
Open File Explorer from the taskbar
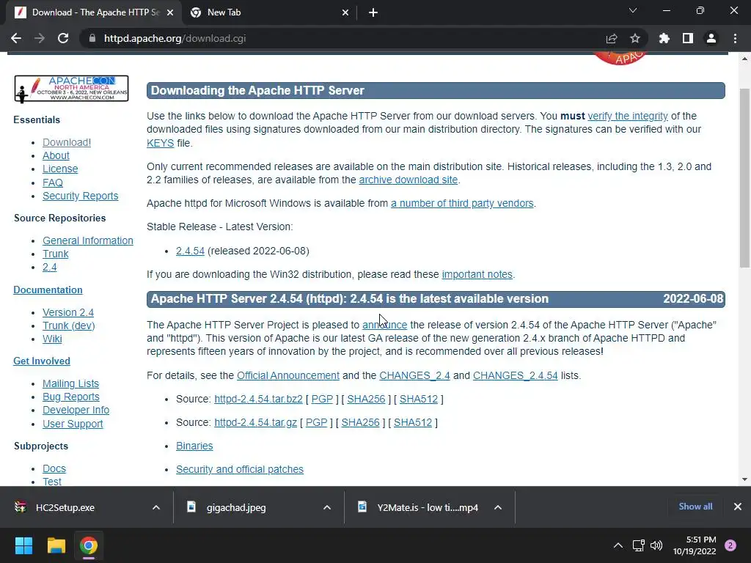click(56, 545)
